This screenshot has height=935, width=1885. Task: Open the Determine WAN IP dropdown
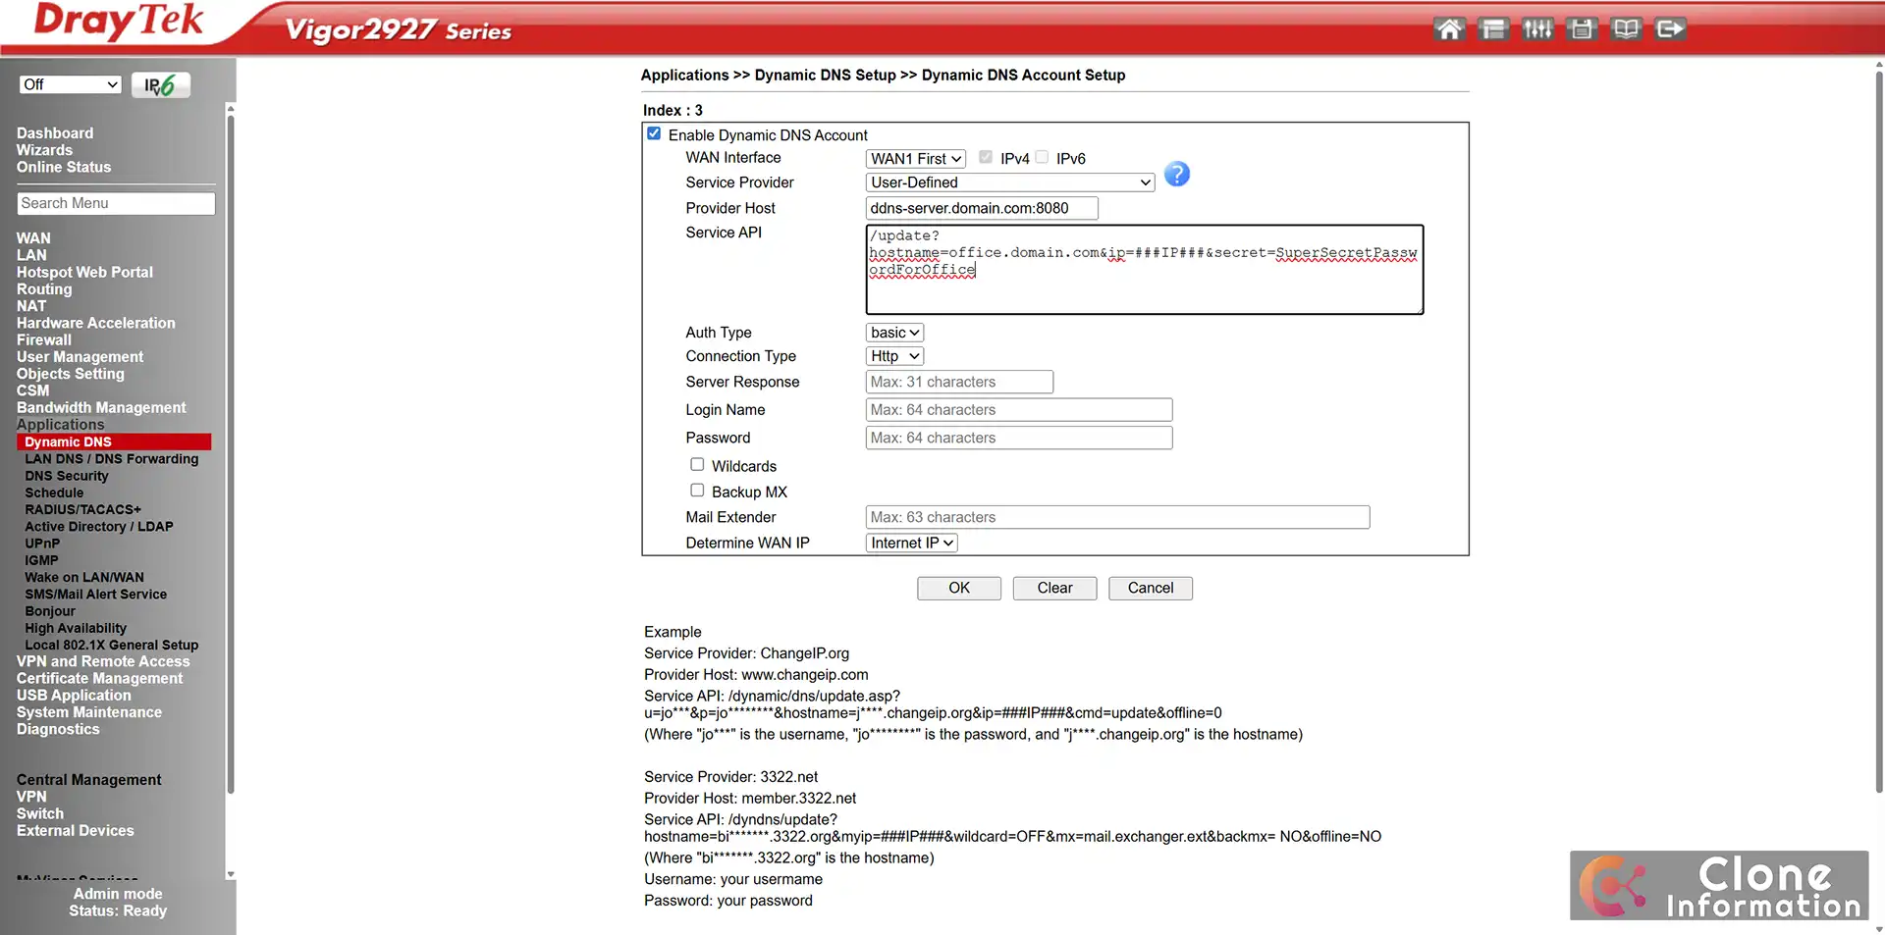click(911, 543)
